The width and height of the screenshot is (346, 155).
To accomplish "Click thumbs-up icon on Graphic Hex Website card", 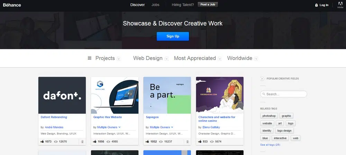I will click(x=95, y=142).
